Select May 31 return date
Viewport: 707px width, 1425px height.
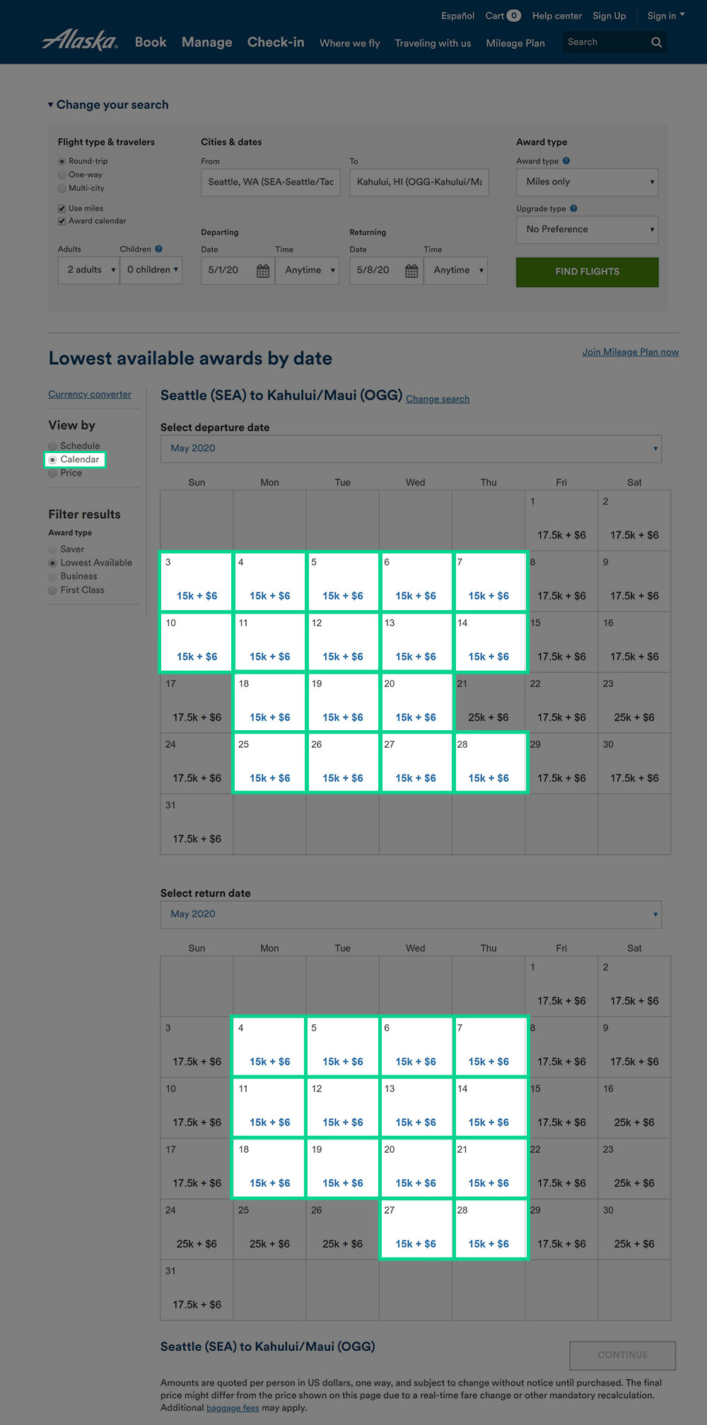pos(197,1290)
